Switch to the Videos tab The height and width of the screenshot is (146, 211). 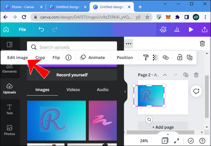73,90
